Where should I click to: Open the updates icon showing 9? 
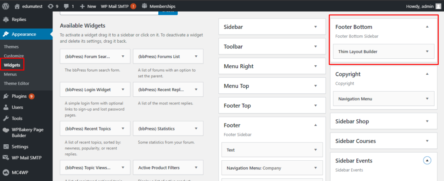50,6
